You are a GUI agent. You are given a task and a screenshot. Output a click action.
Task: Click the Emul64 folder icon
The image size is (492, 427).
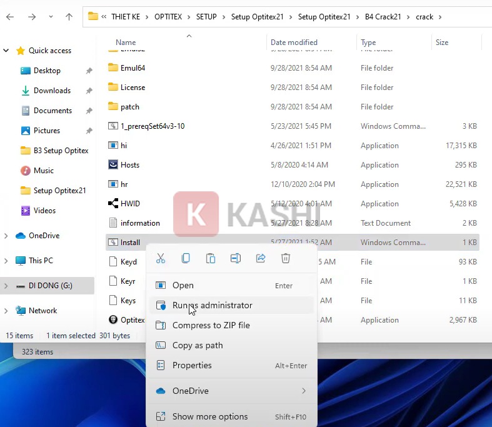[113, 68]
